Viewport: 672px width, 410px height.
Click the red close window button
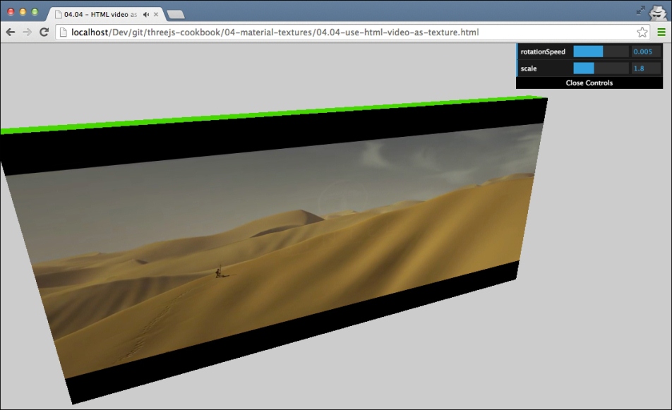pos(11,12)
